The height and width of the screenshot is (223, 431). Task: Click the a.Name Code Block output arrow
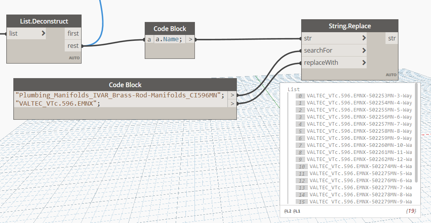[x=190, y=39]
